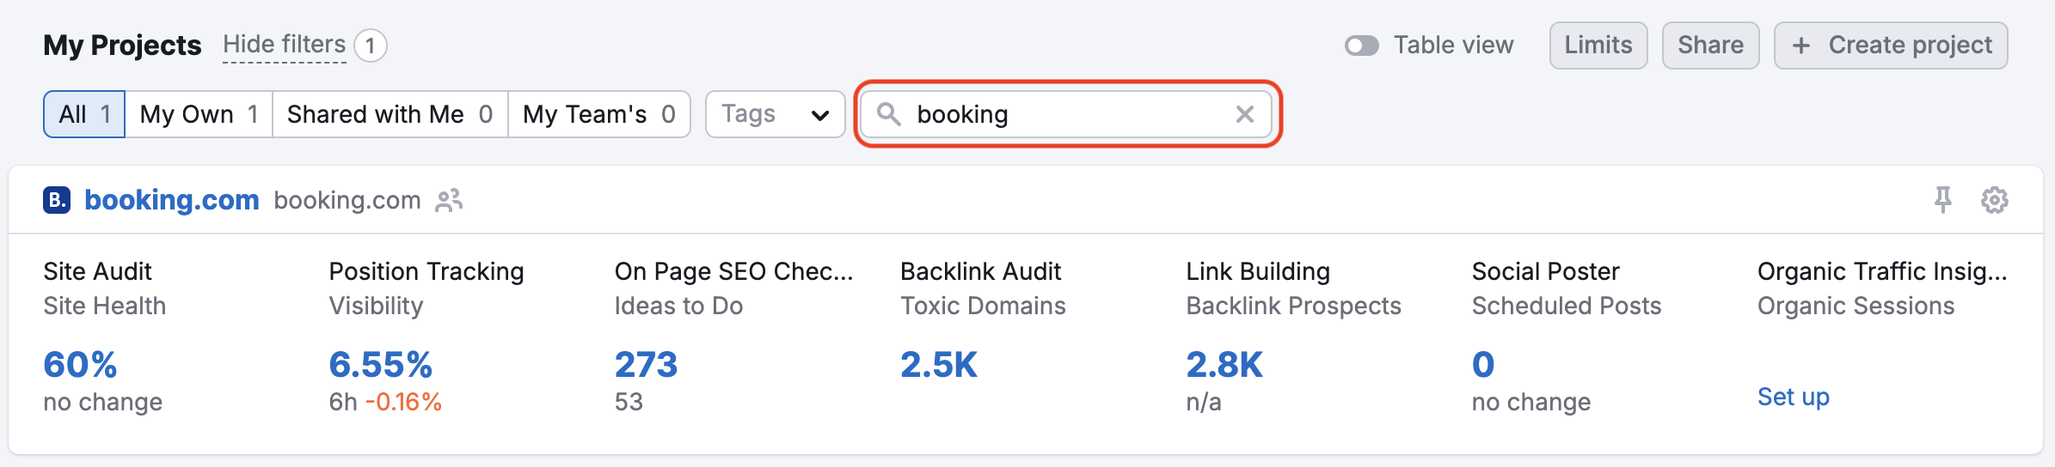
Task: Click Set up for Organic Traffic Insights
Action: point(1793,397)
